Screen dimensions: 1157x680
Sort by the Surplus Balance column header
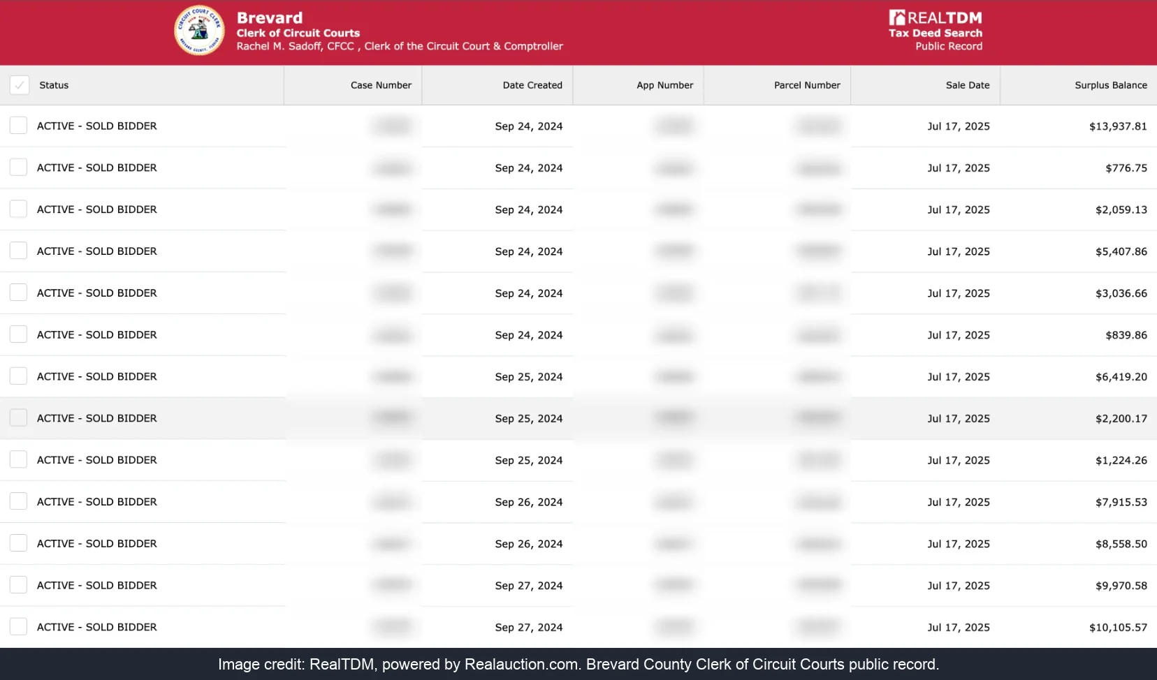(1111, 85)
